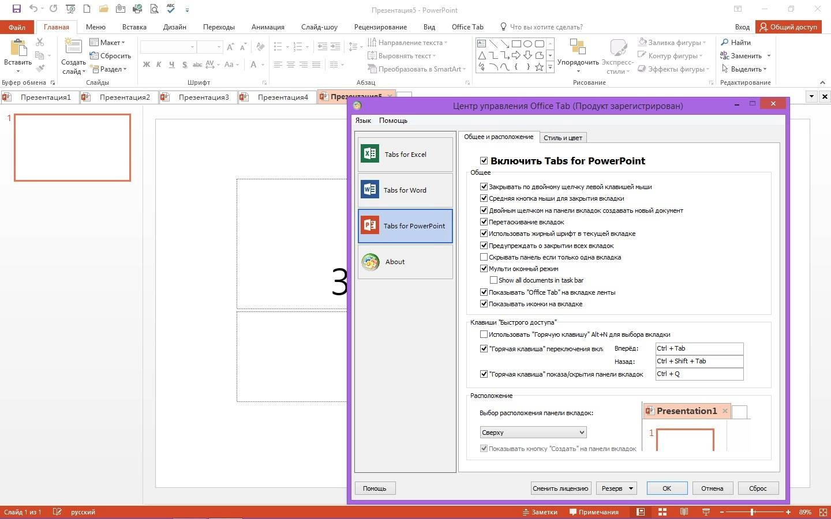Switch to Презентация2 document tab
The width and height of the screenshot is (831, 519).
coord(119,97)
